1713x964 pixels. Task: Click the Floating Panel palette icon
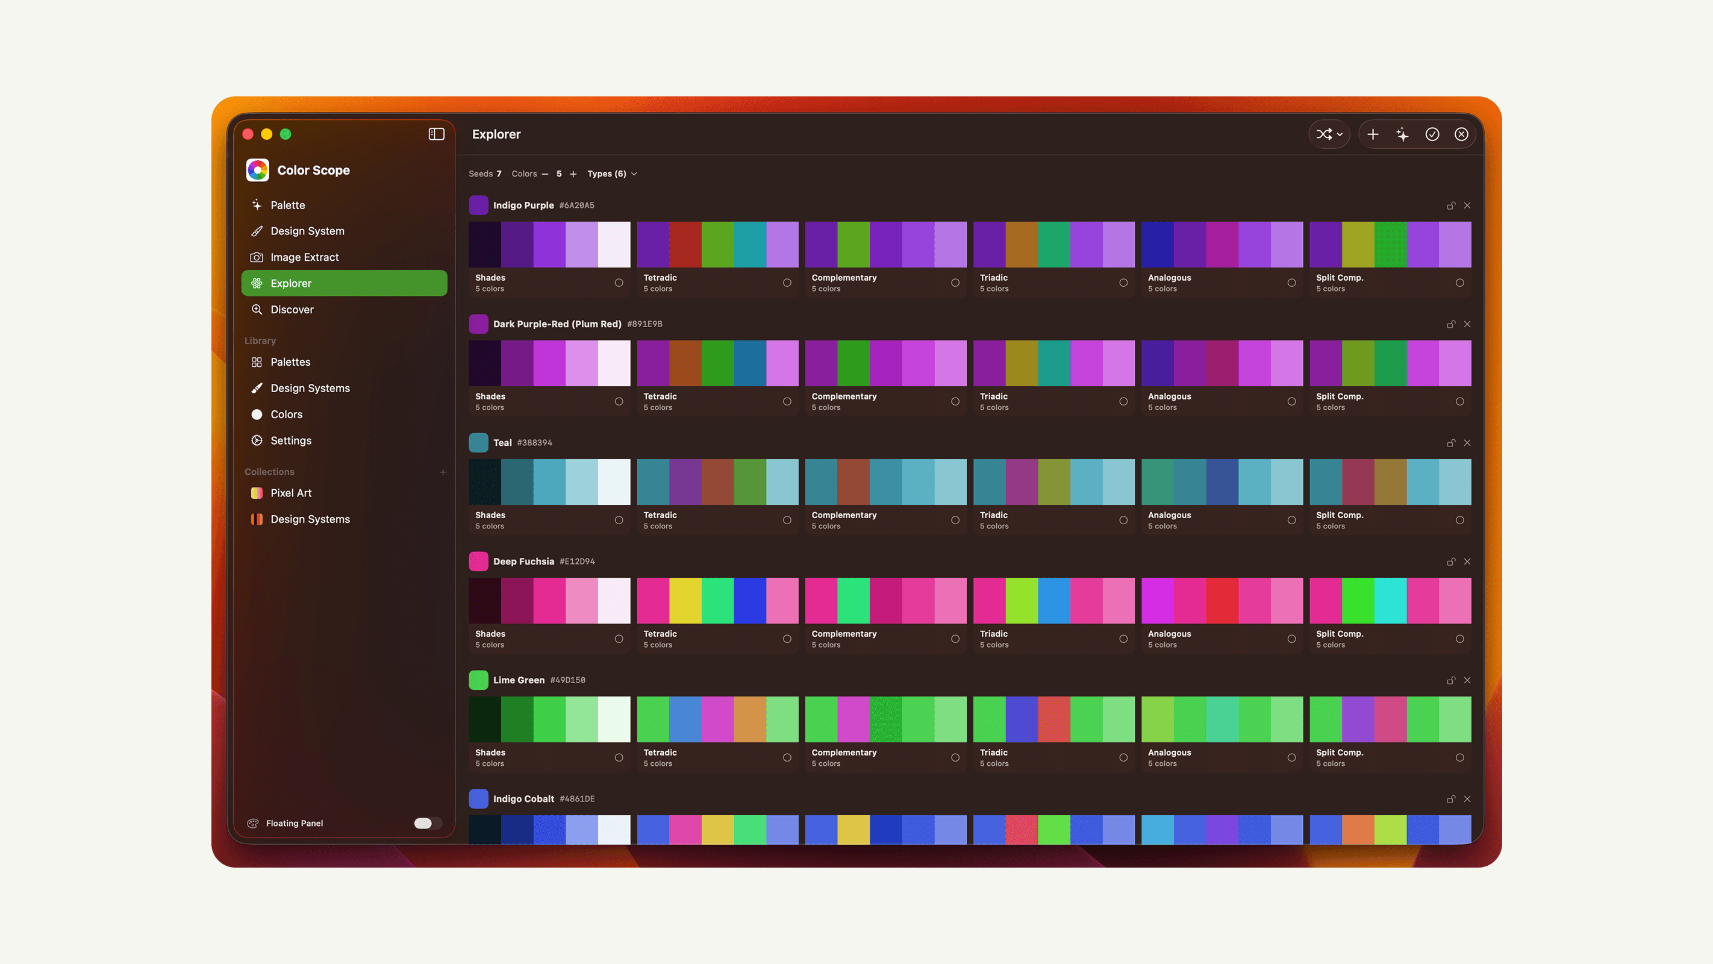pos(253,823)
